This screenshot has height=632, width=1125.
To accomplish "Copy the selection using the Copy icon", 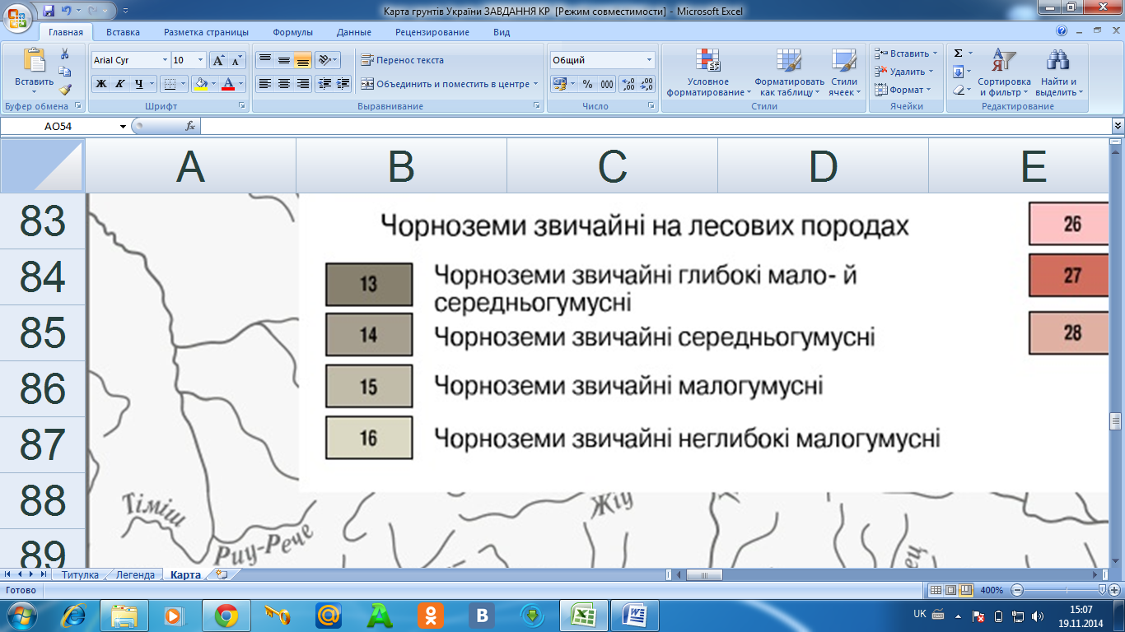I will 65,72.
